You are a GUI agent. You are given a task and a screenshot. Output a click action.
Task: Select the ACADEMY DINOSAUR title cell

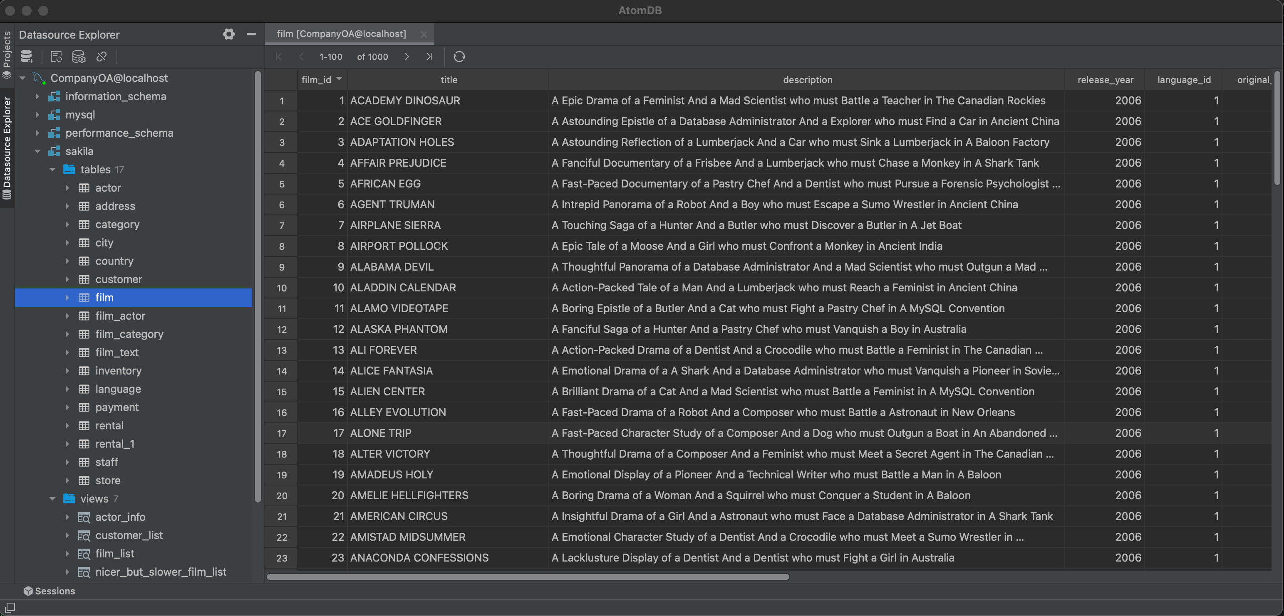tap(448, 101)
